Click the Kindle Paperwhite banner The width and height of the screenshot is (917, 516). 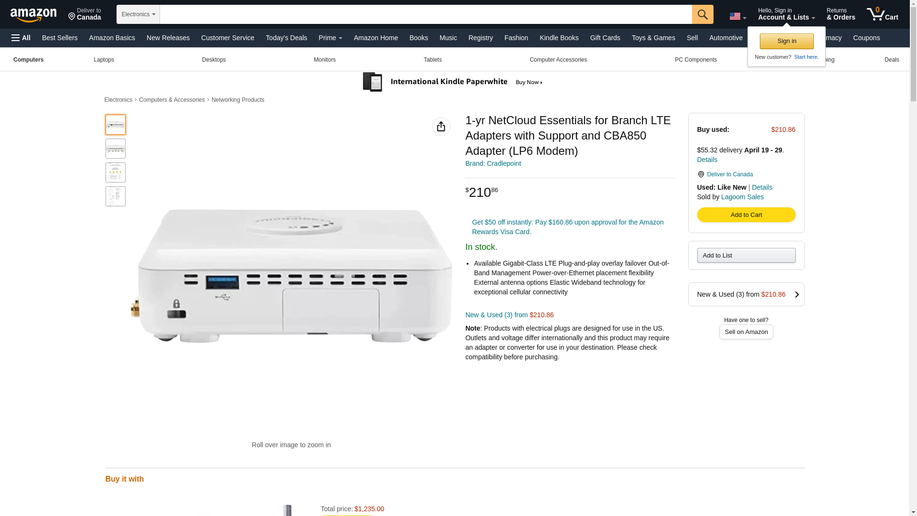click(452, 82)
